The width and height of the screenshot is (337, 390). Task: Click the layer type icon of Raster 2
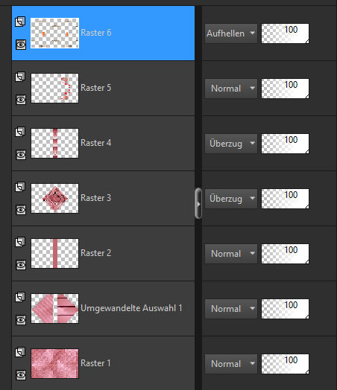click(20, 242)
